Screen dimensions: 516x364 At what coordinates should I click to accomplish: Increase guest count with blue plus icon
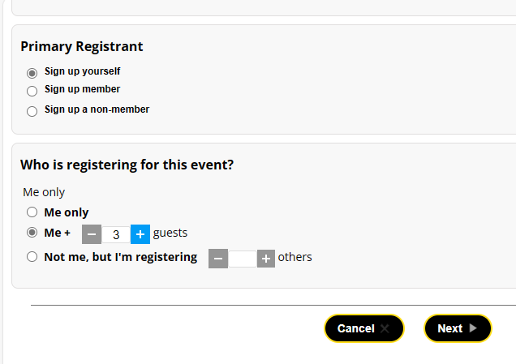tap(140, 234)
